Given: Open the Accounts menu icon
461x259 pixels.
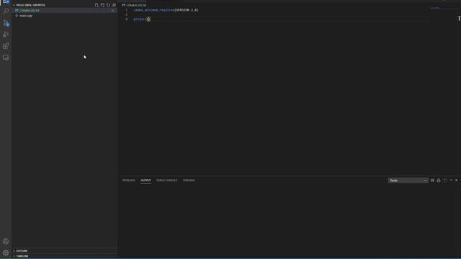Looking at the screenshot, I should pos(6,242).
